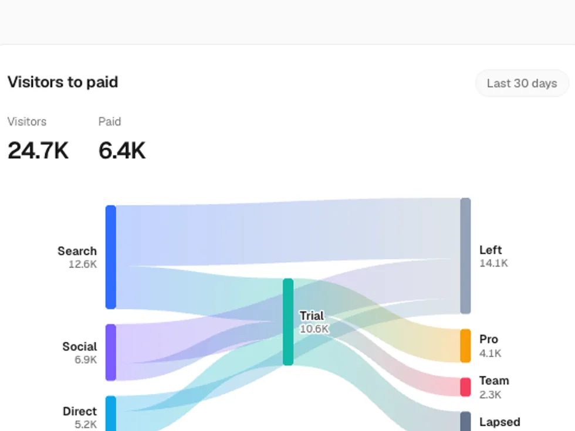This screenshot has height=431, width=575.
Task: Click the "Trial" node label
Action: tap(312, 315)
